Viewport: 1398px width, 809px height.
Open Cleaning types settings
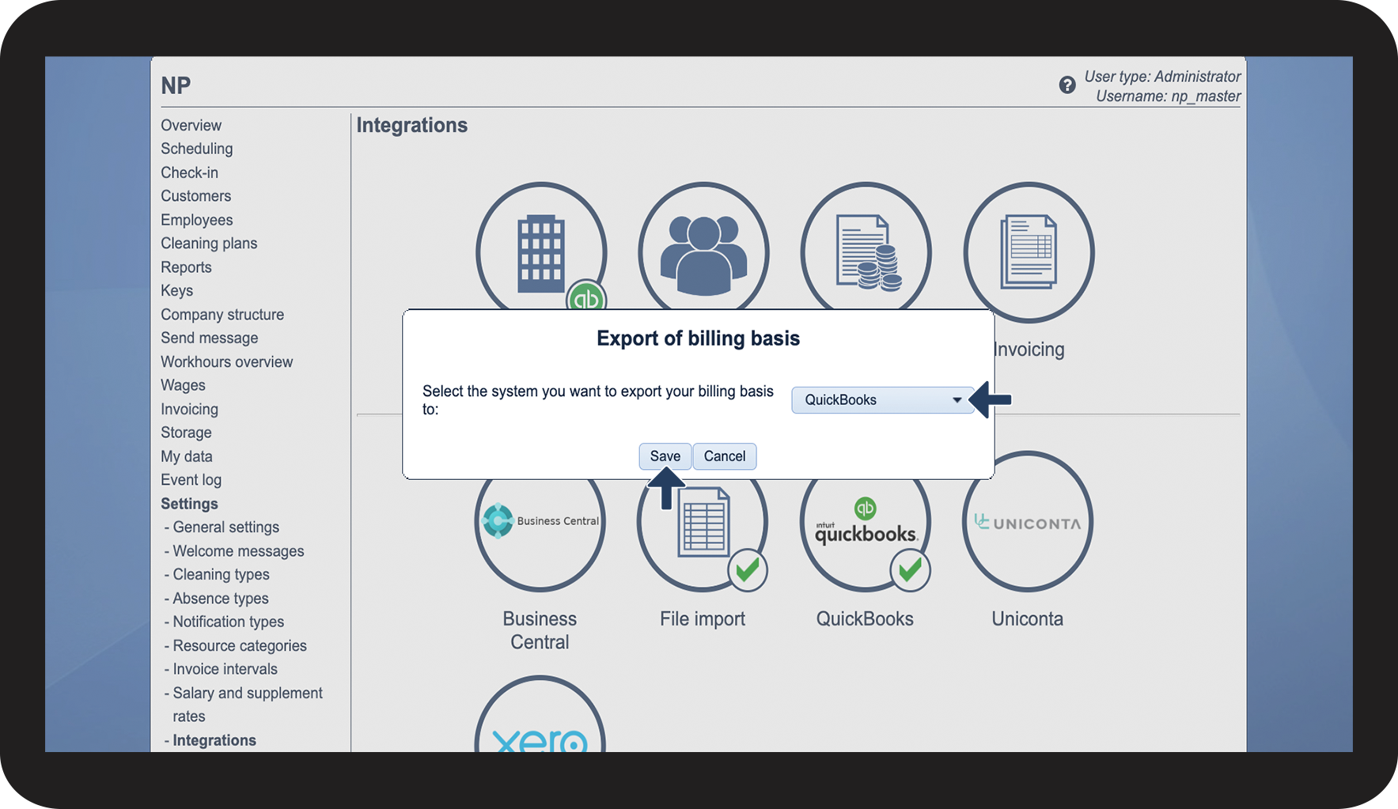coord(221,575)
